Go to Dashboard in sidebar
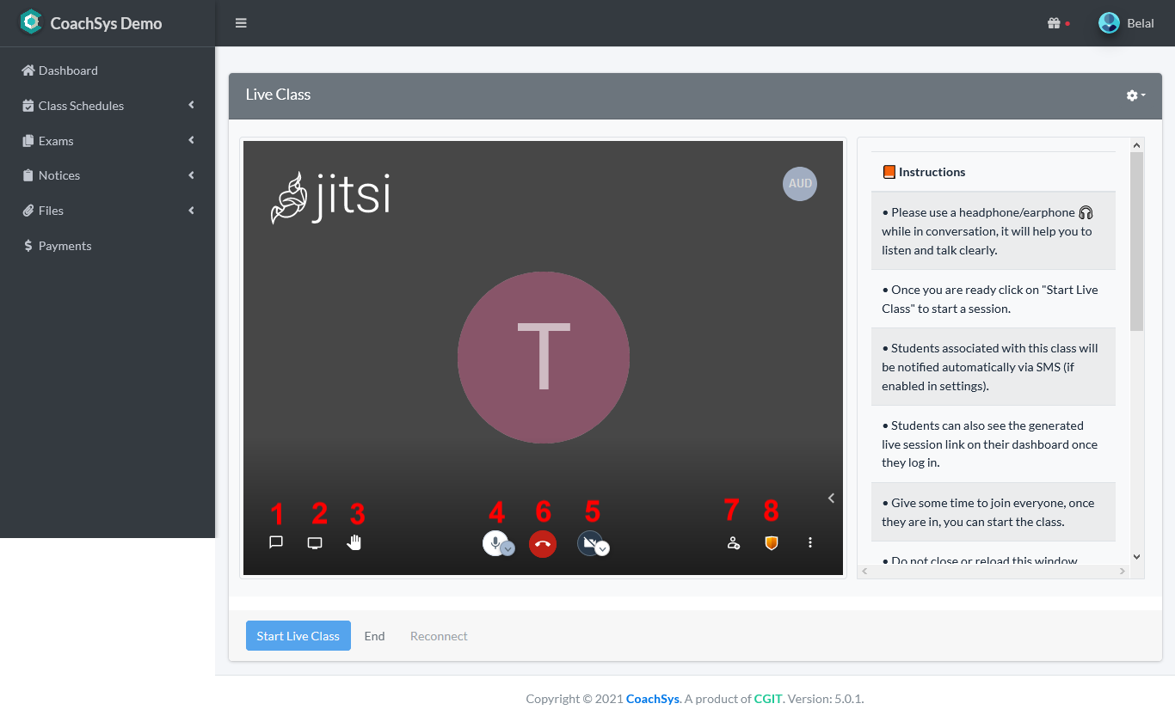Viewport: 1175px width, 722px height. coord(68,70)
